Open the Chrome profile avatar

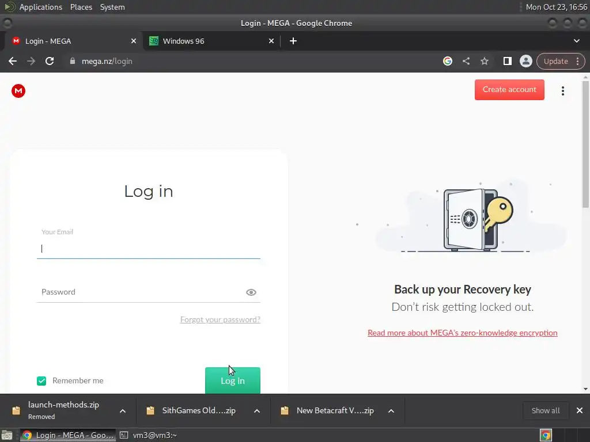[525, 61]
